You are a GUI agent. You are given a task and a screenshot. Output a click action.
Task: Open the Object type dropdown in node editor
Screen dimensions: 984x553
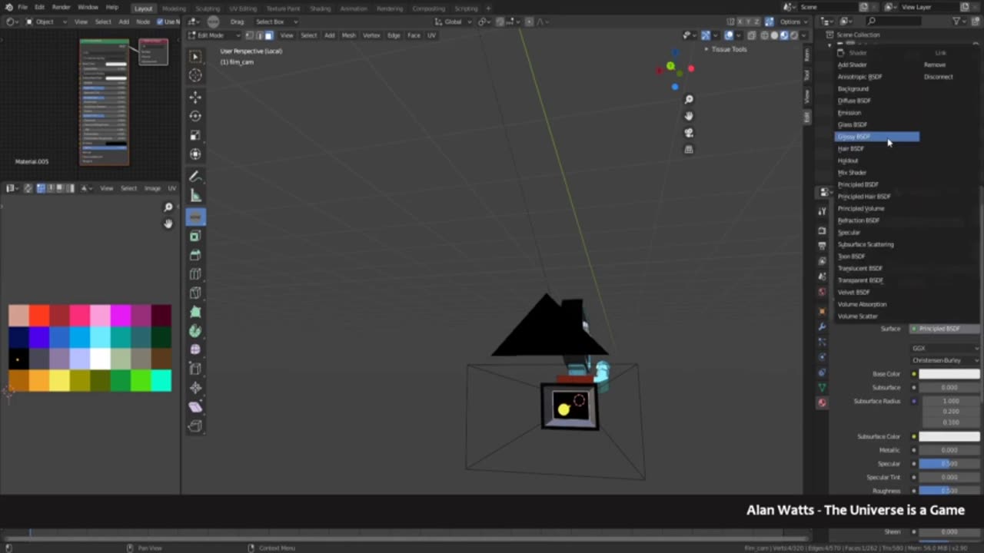(x=46, y=22)
